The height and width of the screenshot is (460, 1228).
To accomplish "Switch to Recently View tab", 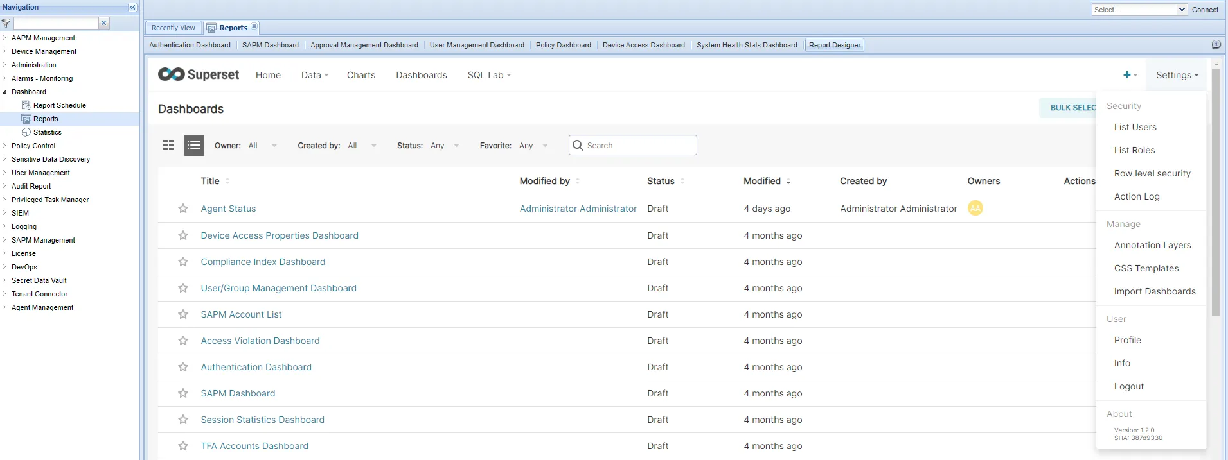I will point(174,28).
